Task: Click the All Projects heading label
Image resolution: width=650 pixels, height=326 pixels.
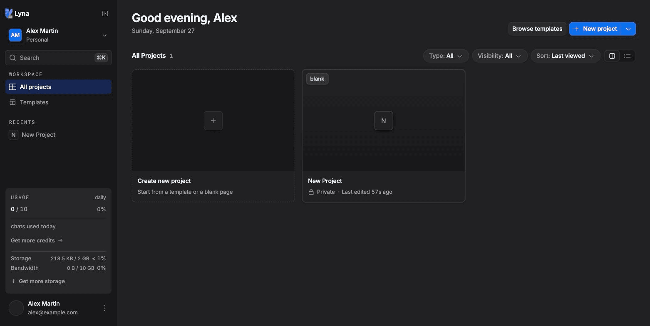Action: (x=149, y=56)
